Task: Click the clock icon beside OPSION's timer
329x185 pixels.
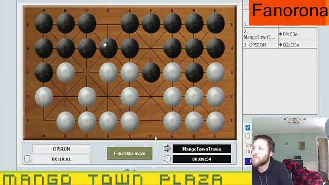Action: (27, 159)
